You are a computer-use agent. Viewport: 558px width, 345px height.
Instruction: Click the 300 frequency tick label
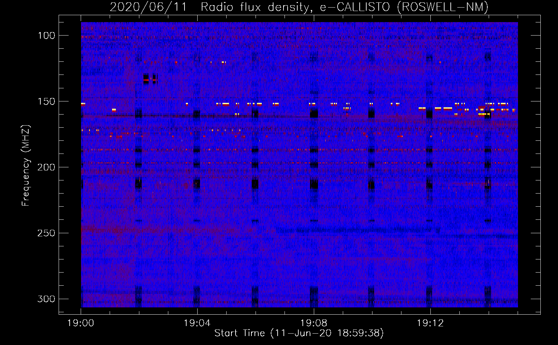[x=46, y=299]
